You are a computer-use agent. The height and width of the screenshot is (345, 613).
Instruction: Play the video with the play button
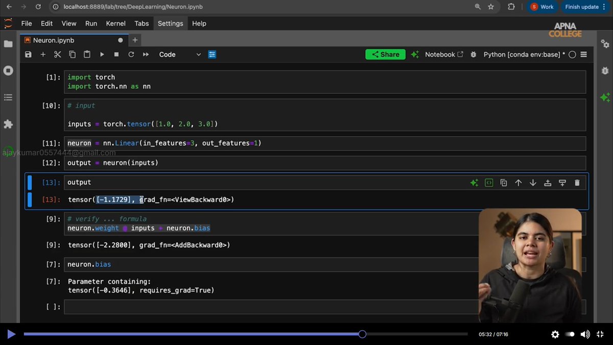pos(11,334)
